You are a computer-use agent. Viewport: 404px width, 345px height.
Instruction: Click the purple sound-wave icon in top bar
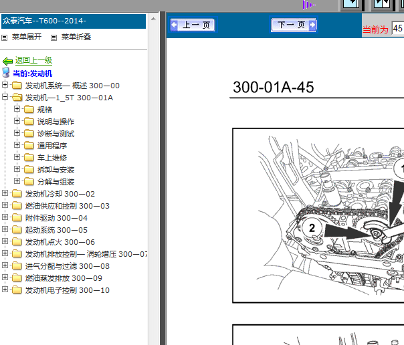tap(308, 5)
